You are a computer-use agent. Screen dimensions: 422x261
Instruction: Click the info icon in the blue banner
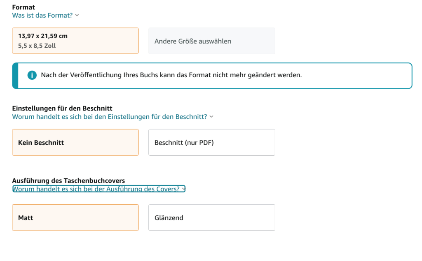point(32,75)
